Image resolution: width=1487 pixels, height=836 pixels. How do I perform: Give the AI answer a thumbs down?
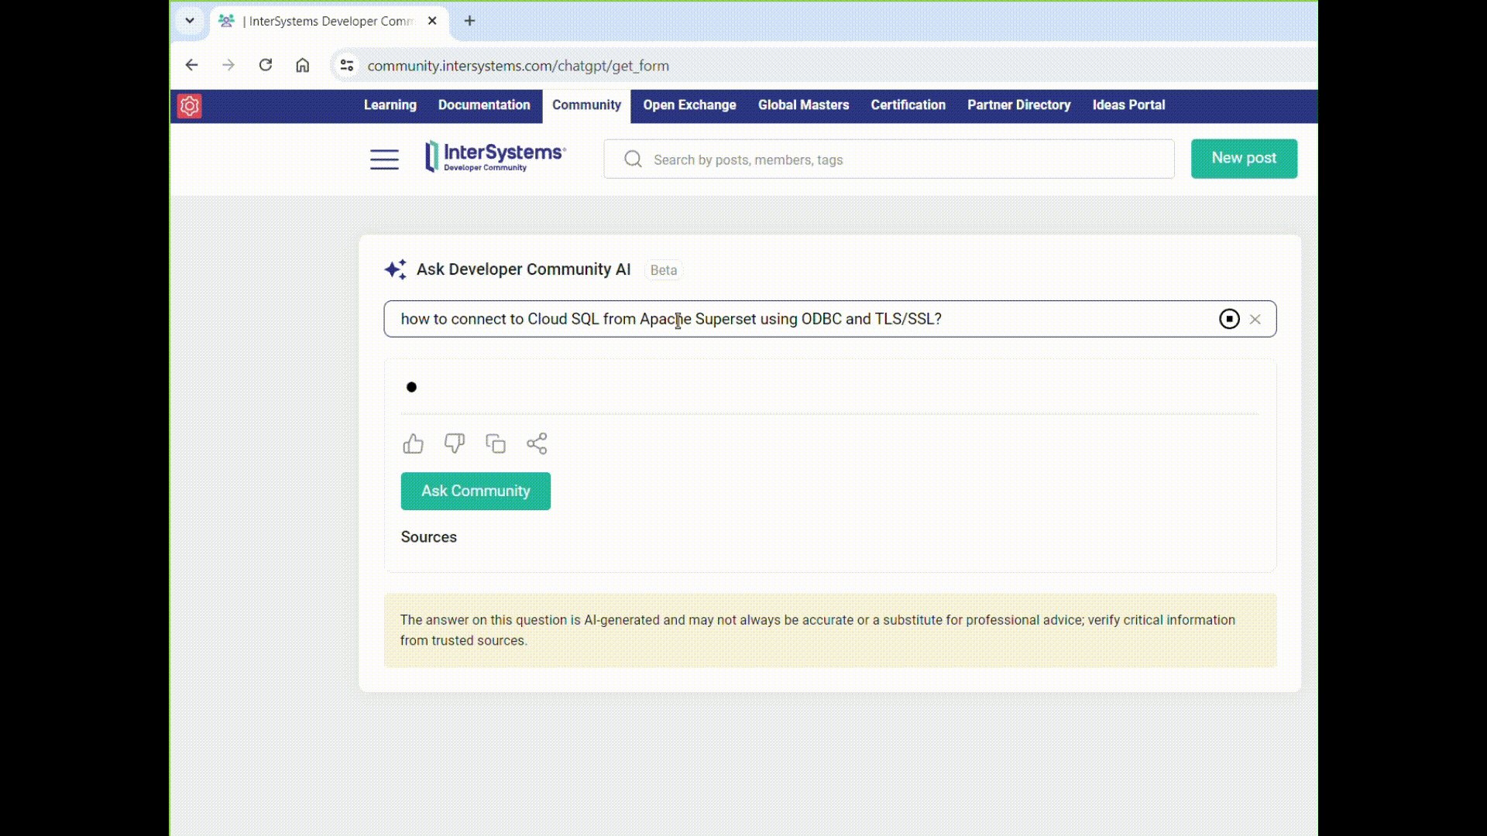(x=455, y=443)
